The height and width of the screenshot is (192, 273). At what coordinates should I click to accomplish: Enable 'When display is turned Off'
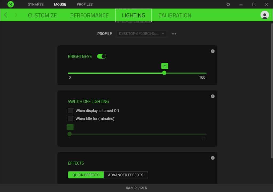71,110
